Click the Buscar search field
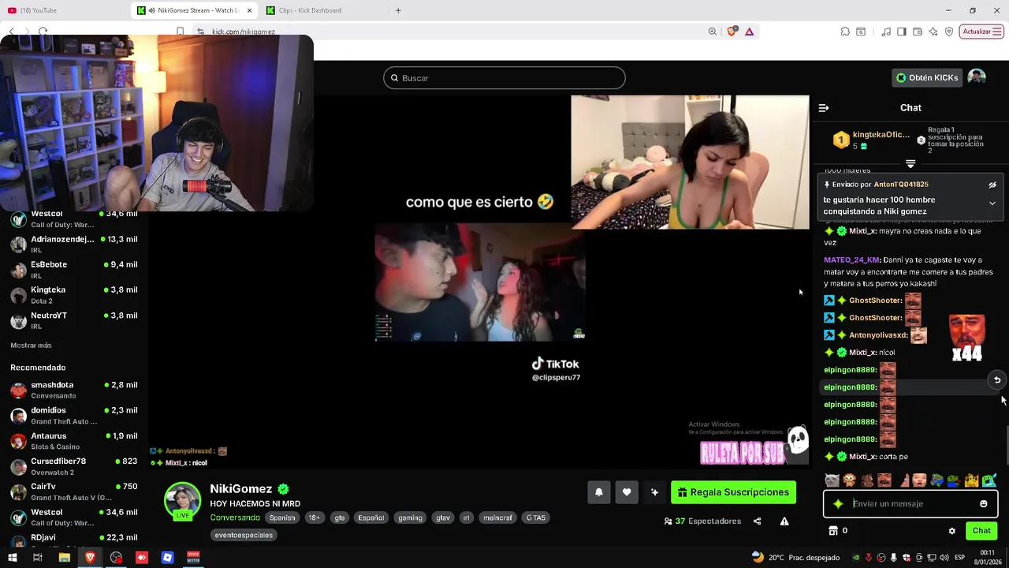This screenshot has width=1009, height=568. coord(504,78)
